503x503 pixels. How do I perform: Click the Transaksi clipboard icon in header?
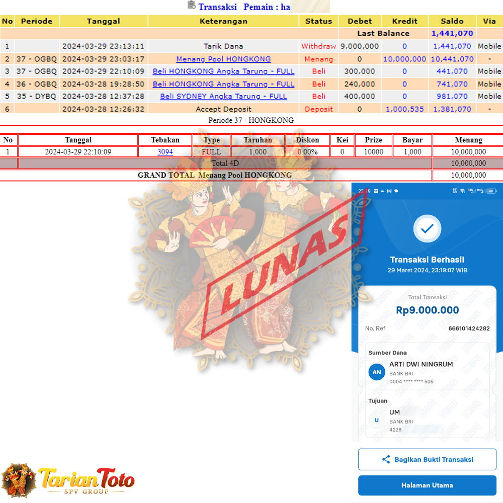pyautogui.click(x=192, y=6)
